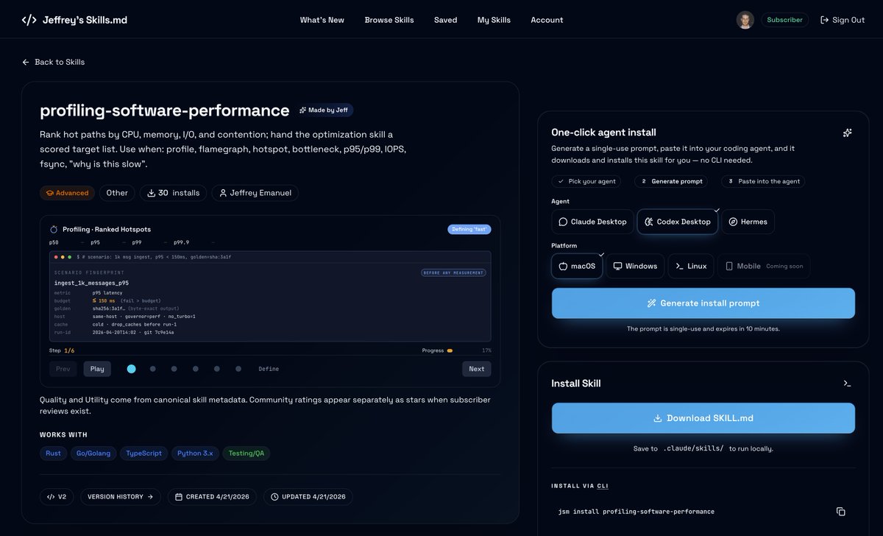Select Claude Desktop agent option
Screen dimensions: 883x536
[592, 222]
